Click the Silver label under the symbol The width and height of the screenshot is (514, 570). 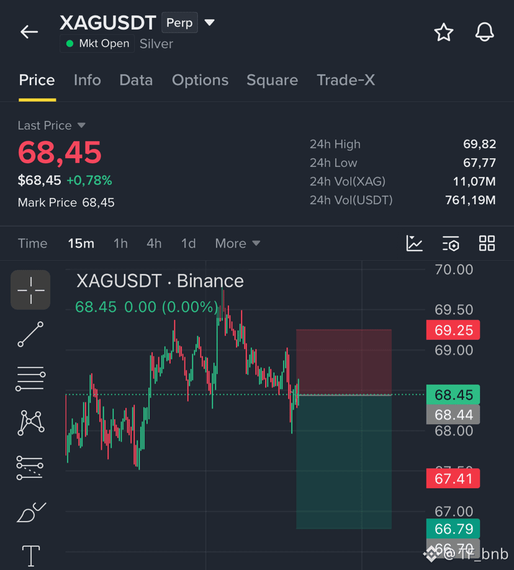156,44
